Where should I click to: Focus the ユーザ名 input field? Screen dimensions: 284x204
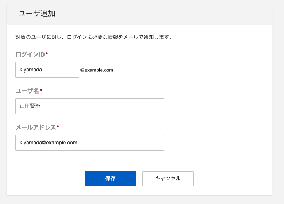(x=90, y=106)
